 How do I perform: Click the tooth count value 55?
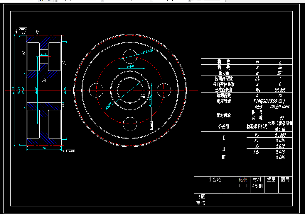[280, 67]
